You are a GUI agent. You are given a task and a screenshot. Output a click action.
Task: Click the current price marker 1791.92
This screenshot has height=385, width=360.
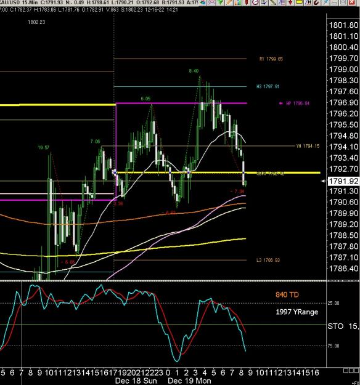[343, 181]
